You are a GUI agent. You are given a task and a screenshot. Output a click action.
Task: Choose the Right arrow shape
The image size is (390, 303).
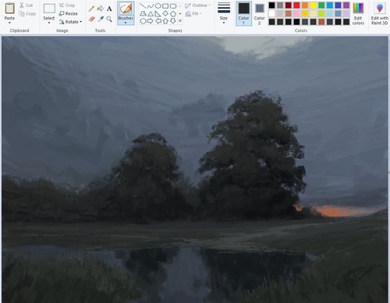151,21
